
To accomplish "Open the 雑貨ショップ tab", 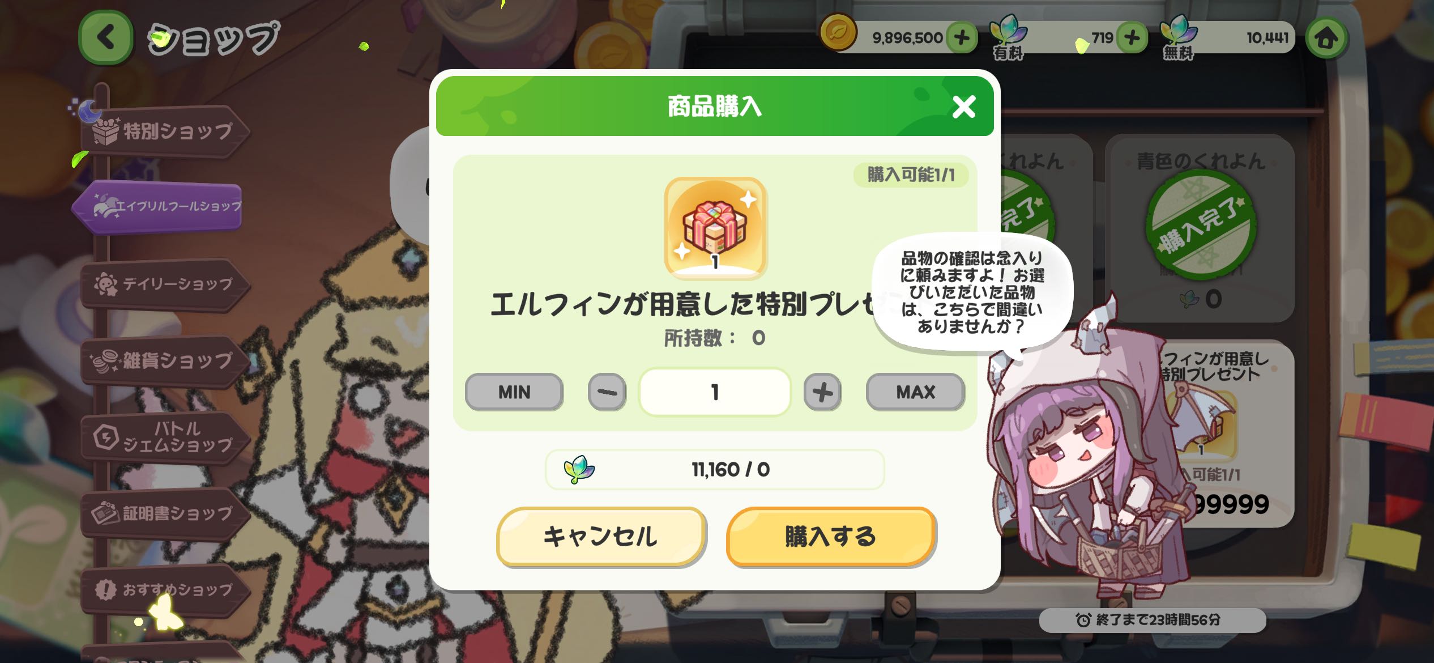I will (x=165, y=360).
